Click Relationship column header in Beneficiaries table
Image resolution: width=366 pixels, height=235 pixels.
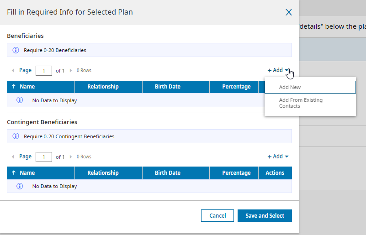click(x=103, y=87)
